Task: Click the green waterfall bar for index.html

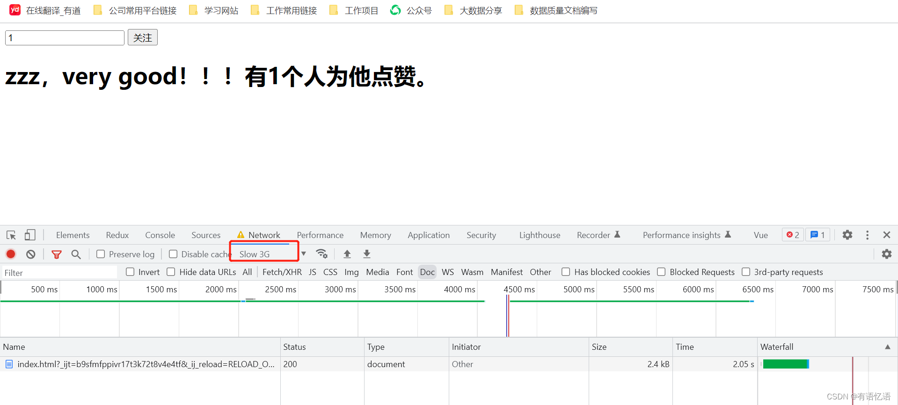Action: (786, 364)
